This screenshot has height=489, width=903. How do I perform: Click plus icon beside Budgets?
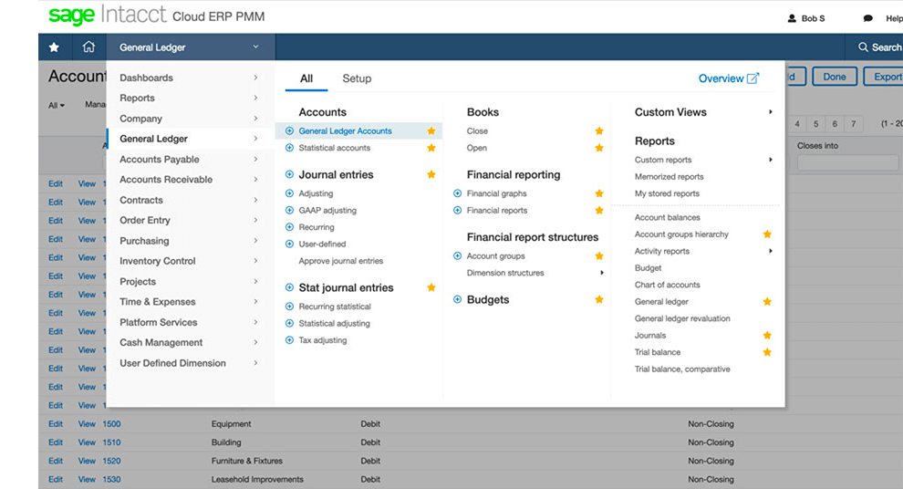pos(458,300)
